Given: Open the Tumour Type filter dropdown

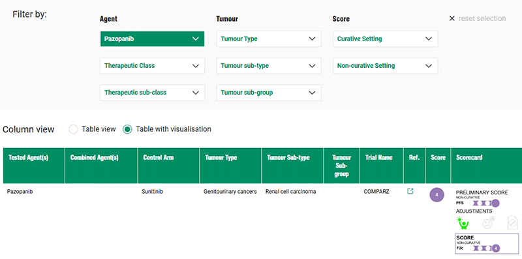Looking at the screenshot, I should coord(269,39).
